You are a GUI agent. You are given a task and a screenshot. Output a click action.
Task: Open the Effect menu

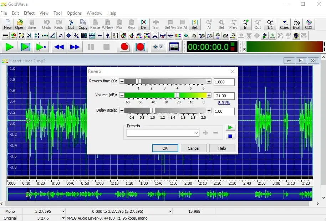click(x=29, y=13)
